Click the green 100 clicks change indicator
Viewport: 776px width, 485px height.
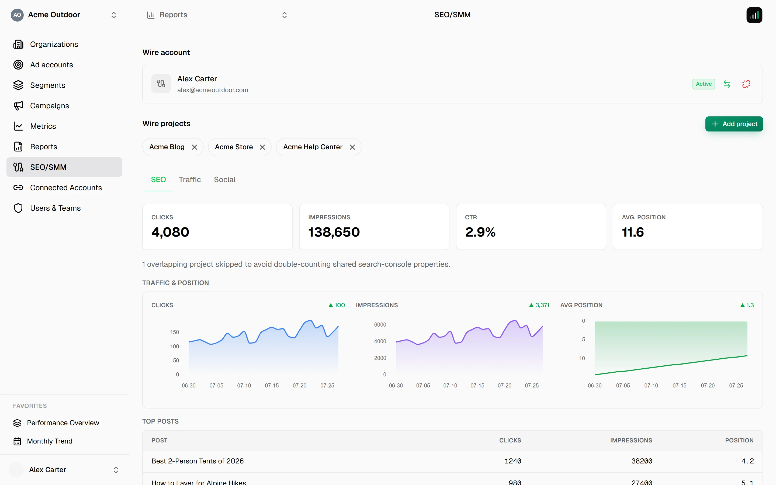pos(337,305)
